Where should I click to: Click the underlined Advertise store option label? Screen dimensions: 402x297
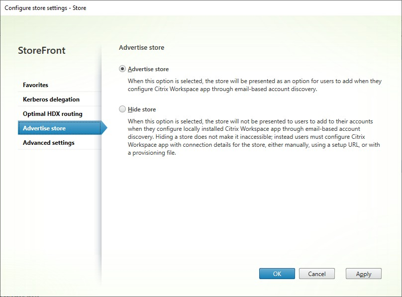(x=148, y=69)
